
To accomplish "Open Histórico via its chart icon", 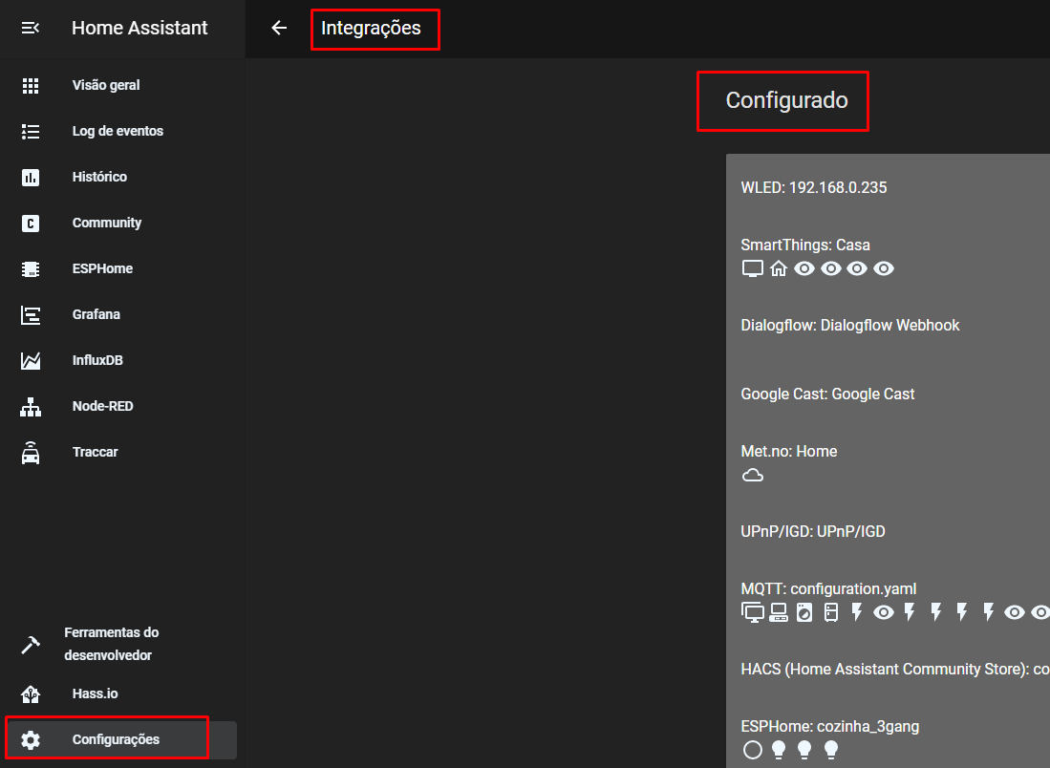I will tap(31, 178).
